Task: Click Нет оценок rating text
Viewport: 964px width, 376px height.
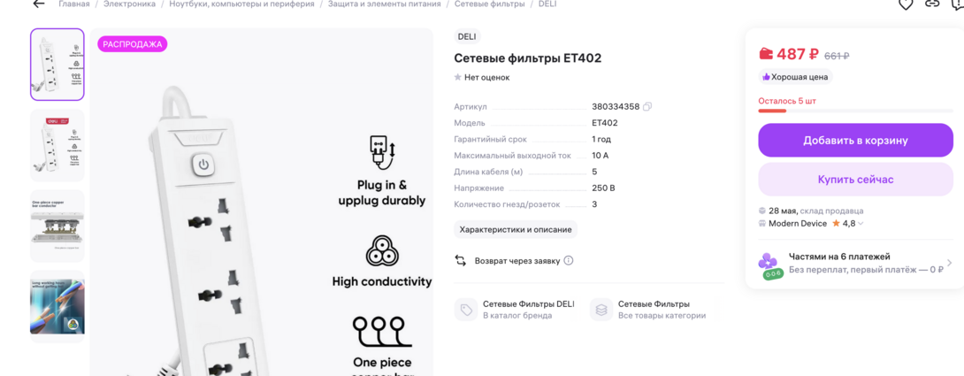Action: 487,78
